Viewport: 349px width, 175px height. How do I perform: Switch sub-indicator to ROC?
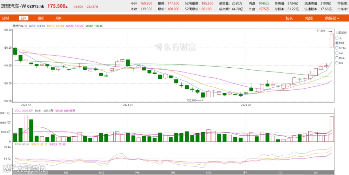tap(316, 172)
